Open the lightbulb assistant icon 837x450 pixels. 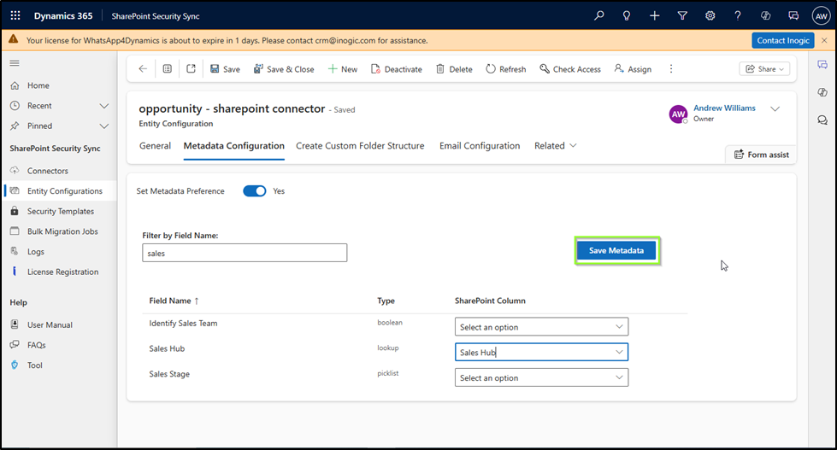(627, 15)
